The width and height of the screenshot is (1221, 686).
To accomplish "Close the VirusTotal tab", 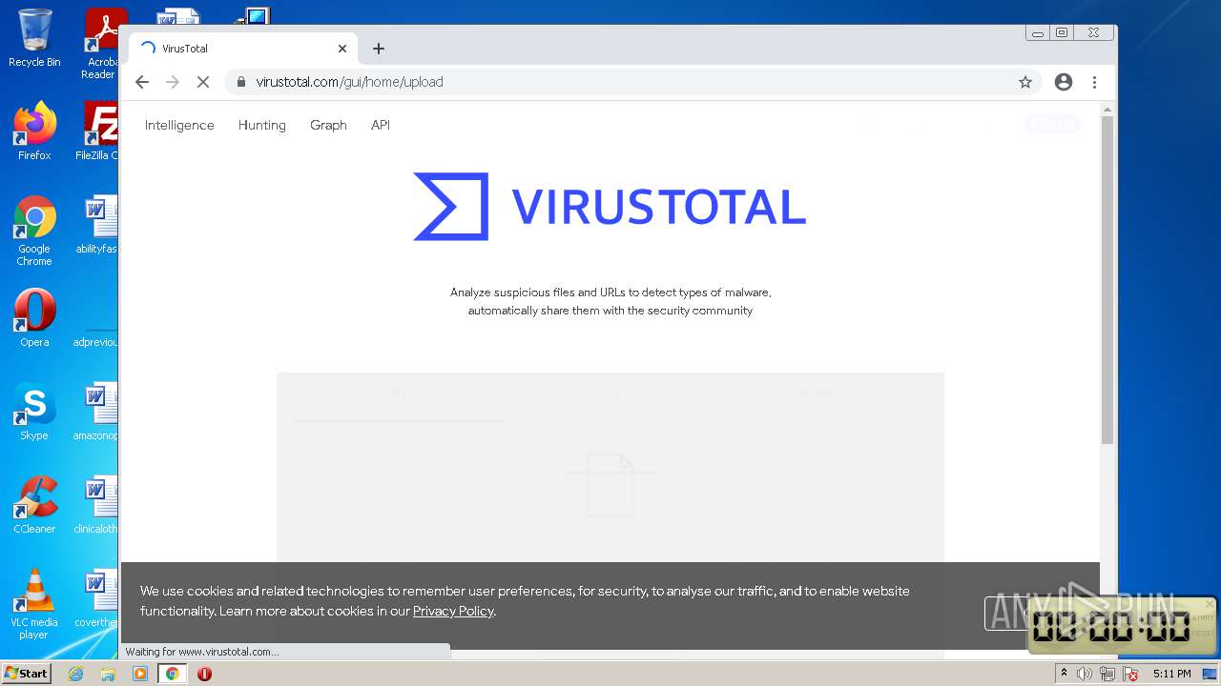I will 342,49.
